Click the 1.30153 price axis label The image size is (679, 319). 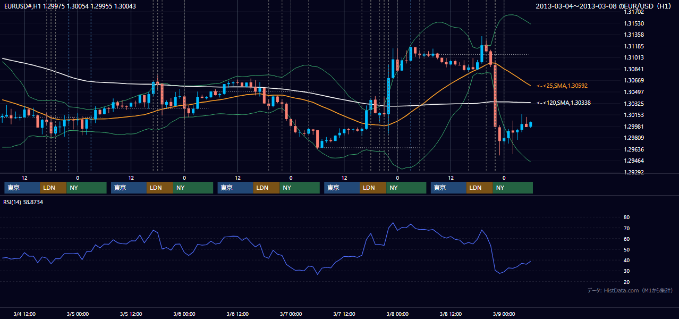pos(634,115)
